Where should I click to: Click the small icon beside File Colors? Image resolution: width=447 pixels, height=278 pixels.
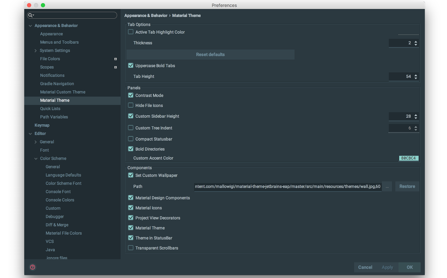[x=115, y=59]
